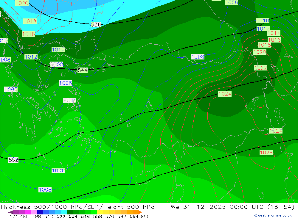Click the 534 legend value
This screenshot has height=218, width=298.
pyautogui.click(x=73, y=216)
